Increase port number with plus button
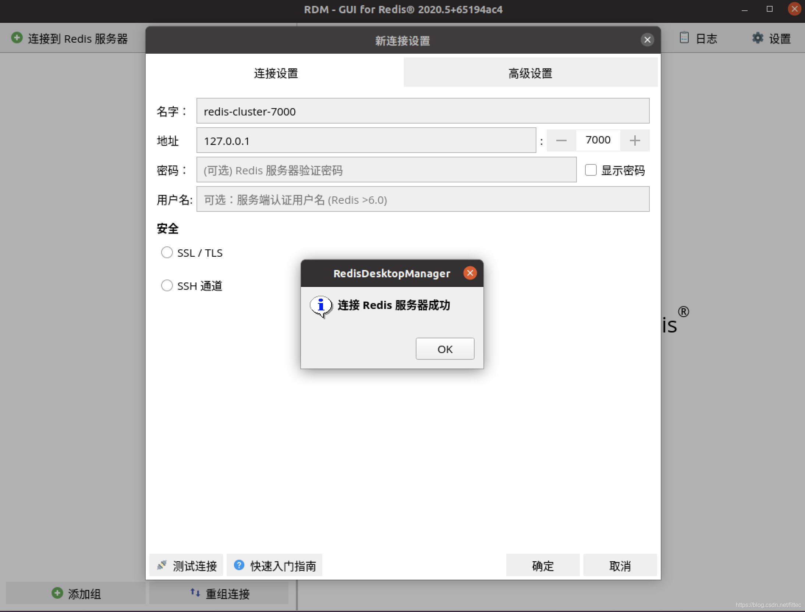The height and width of the screenshot is (612, 805). pos(635,140)
